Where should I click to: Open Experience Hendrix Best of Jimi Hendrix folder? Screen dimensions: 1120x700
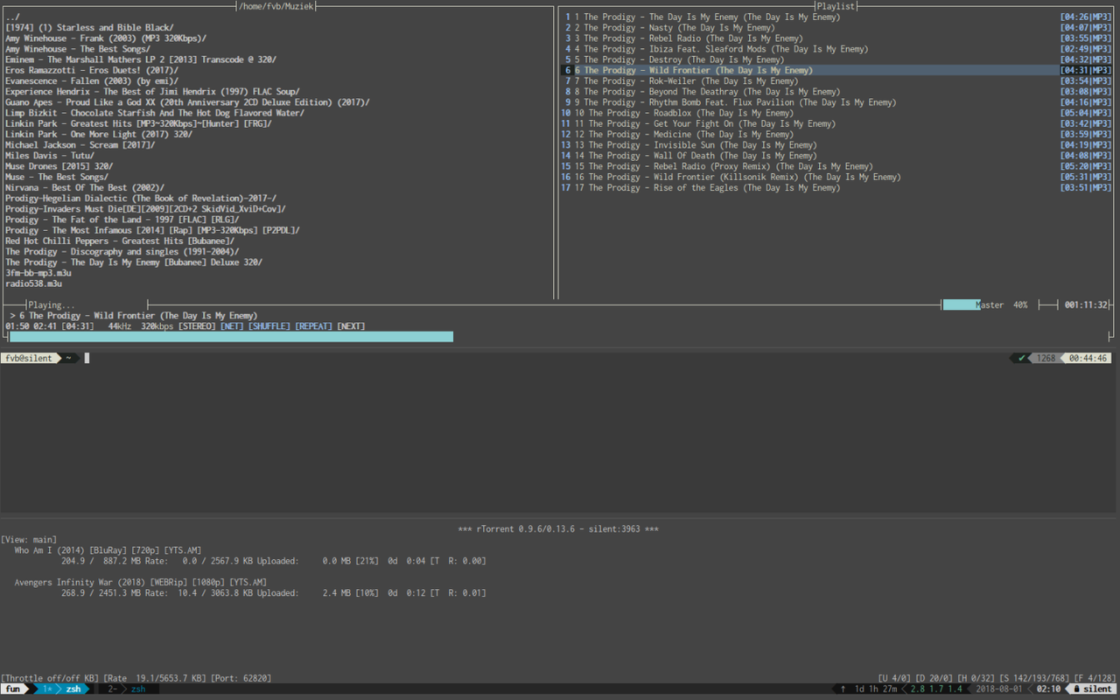(x=152, y=92)
